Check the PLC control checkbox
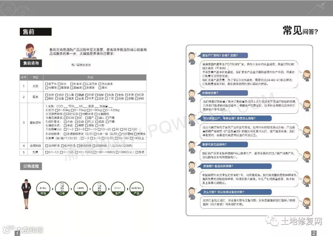This screenshot has height=236, width=333. click(x=86, y=122)
